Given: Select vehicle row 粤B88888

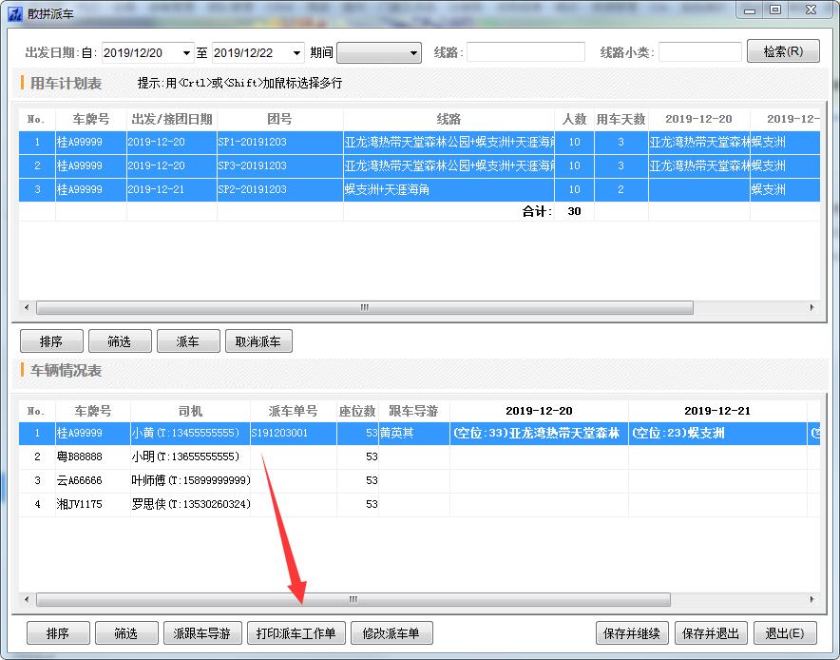Looking at the screenshot, I should (419, 456).
